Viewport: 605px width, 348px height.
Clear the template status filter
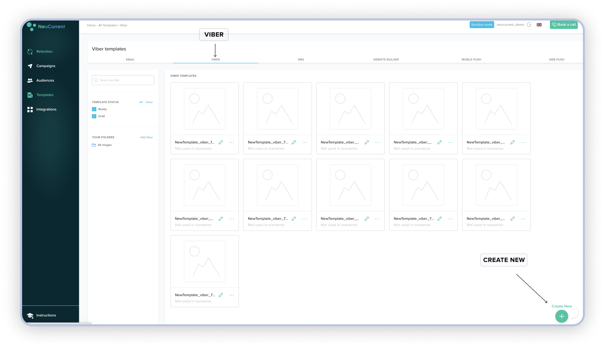tap(149, 102)
